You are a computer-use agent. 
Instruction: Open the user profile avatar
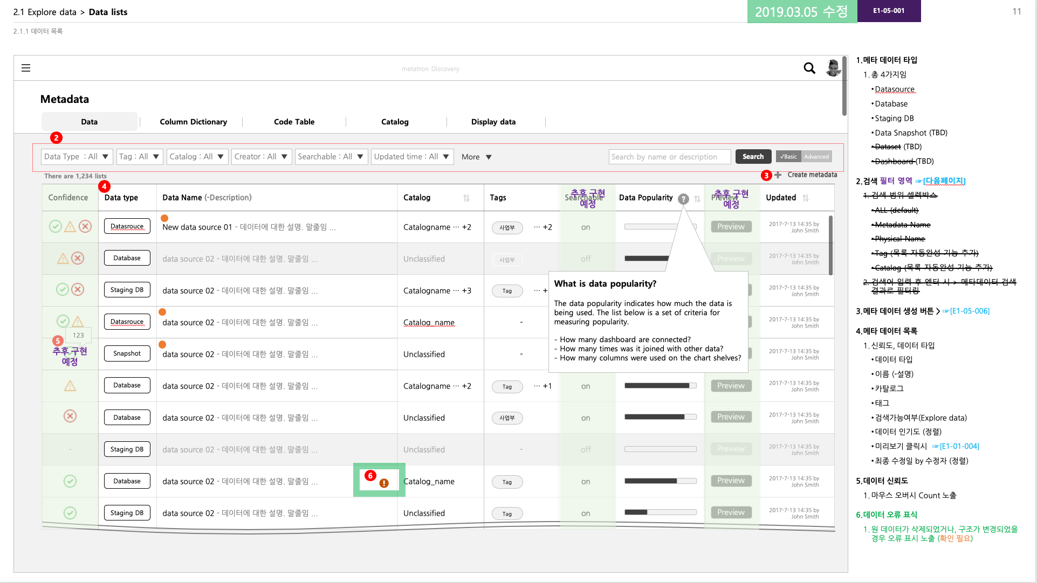pyautogui.click(x=833, y=68)
